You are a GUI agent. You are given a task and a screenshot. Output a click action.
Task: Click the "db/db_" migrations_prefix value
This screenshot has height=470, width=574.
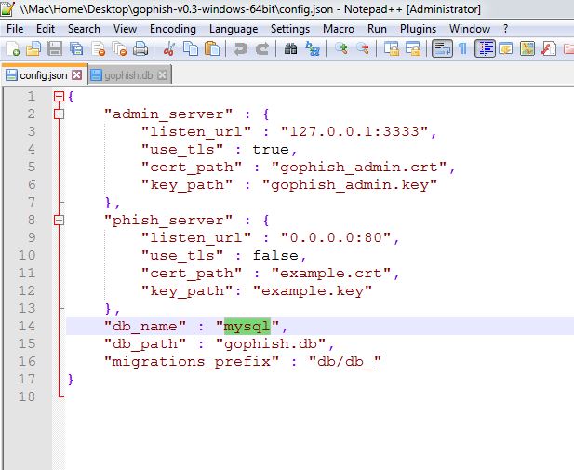[345, 361]
